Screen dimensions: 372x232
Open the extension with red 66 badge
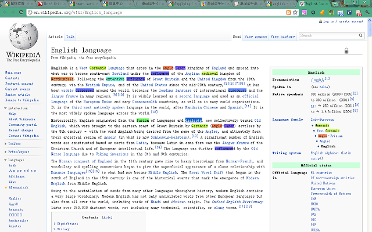pos(359,13)
